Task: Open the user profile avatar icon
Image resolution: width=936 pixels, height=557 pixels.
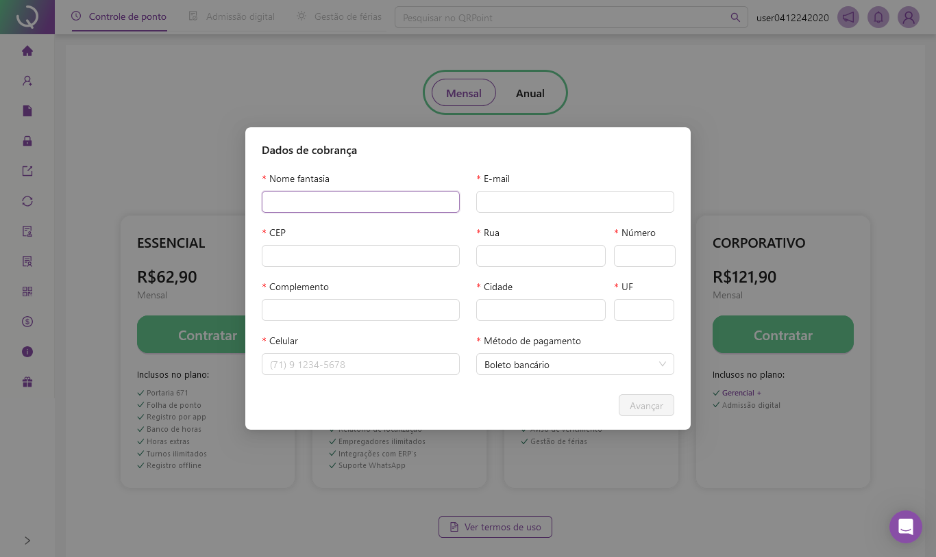Action: click(909, 17)
